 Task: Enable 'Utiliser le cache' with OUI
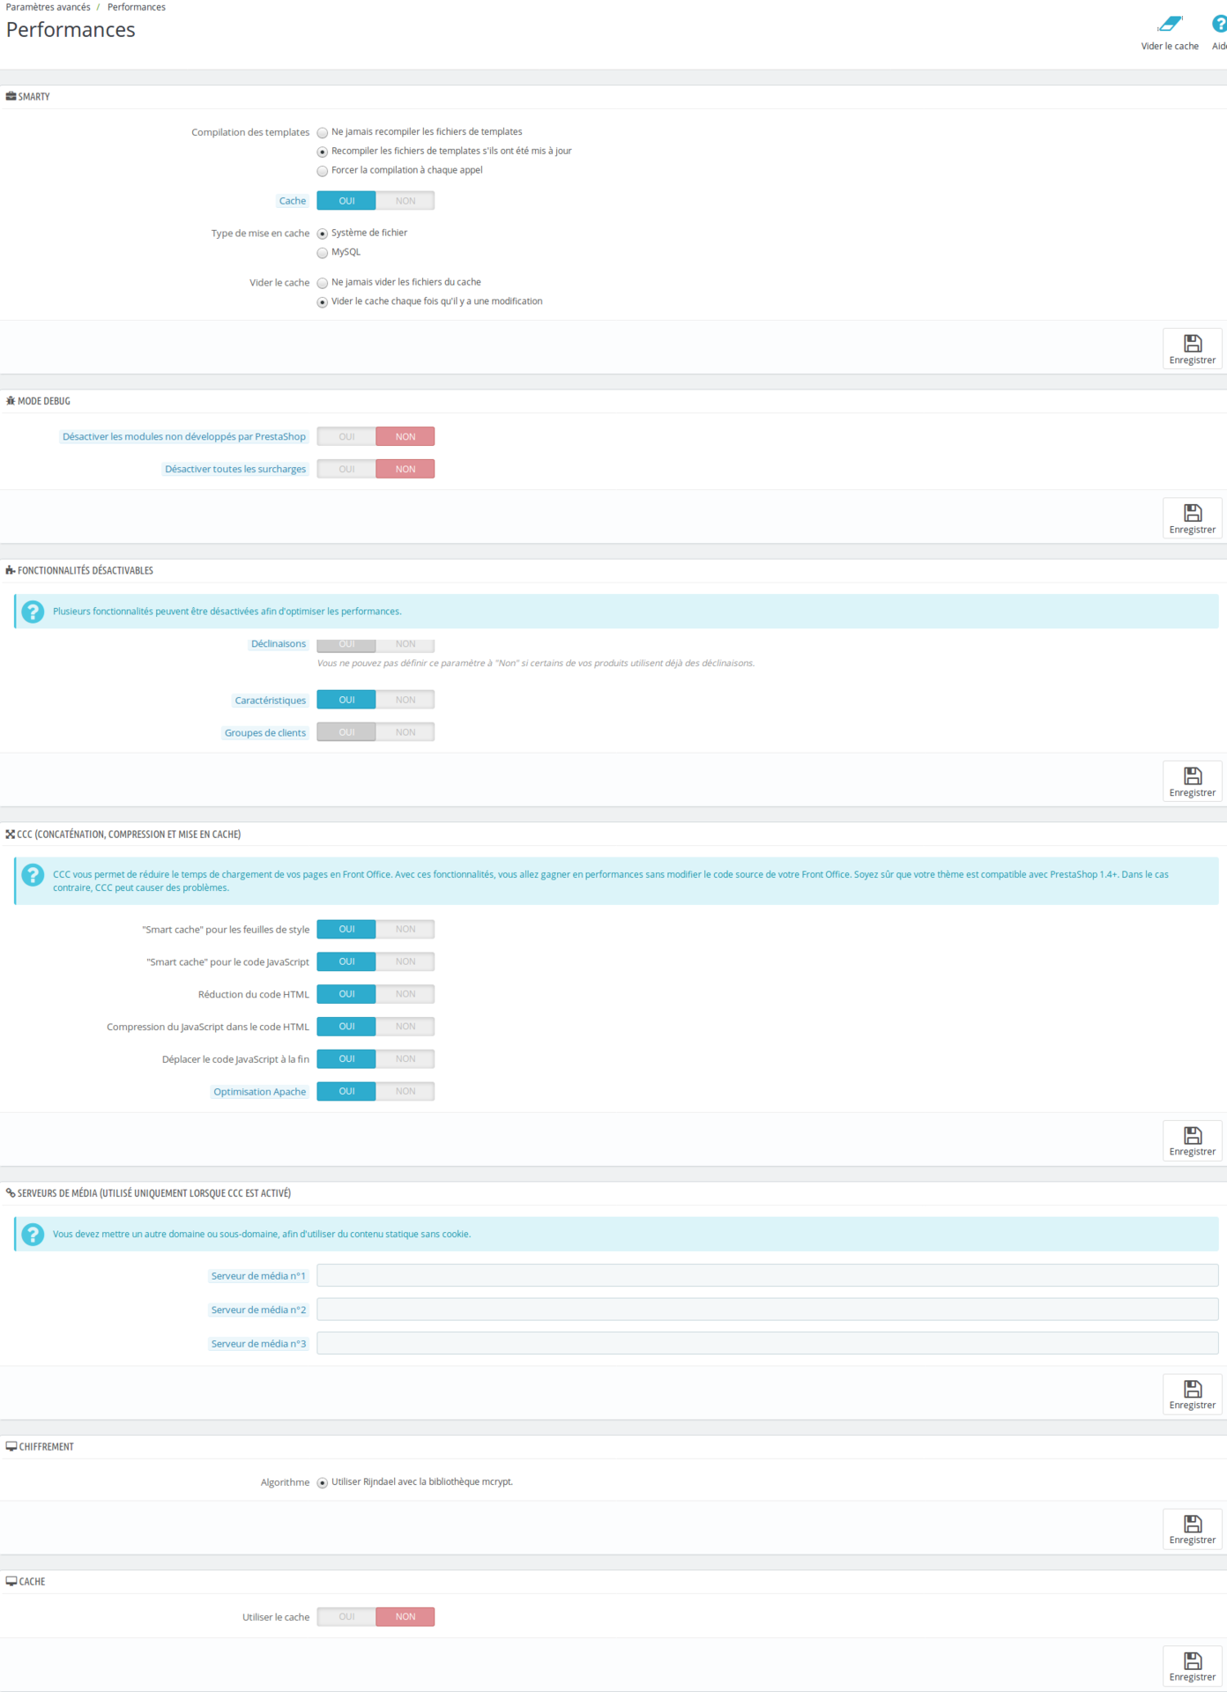coord(346,1616)
